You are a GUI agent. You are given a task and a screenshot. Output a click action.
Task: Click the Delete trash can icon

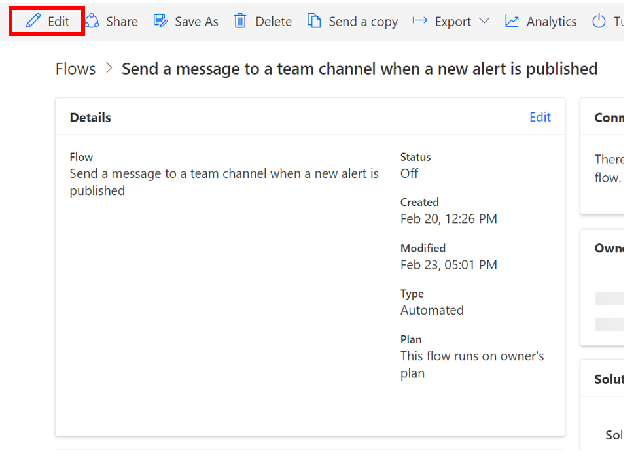(240, 21)
